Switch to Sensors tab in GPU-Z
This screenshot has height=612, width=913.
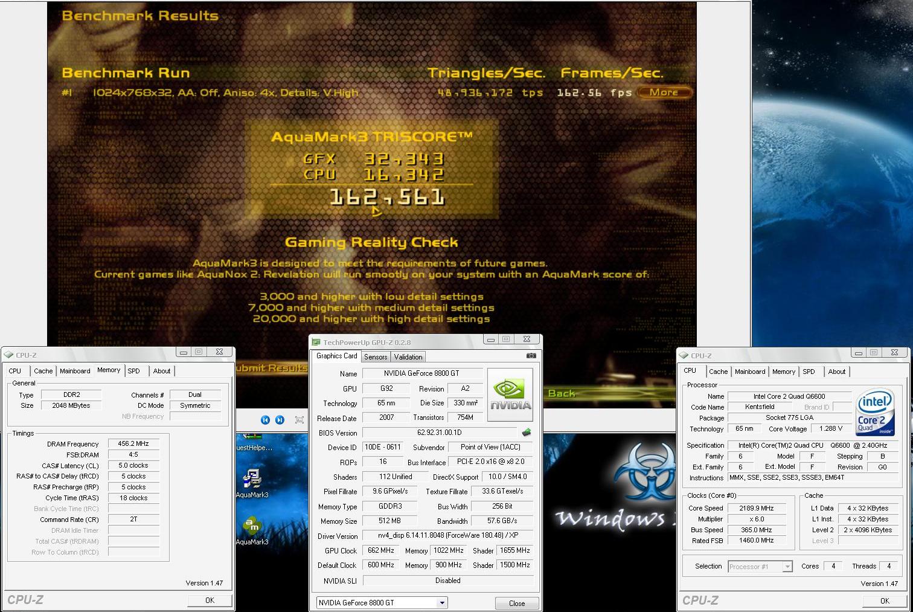click(376, 357)
